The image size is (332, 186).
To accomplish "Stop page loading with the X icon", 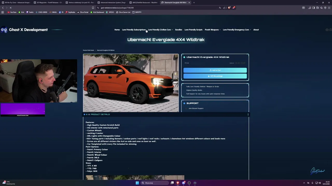I will (x=11, y=8).
